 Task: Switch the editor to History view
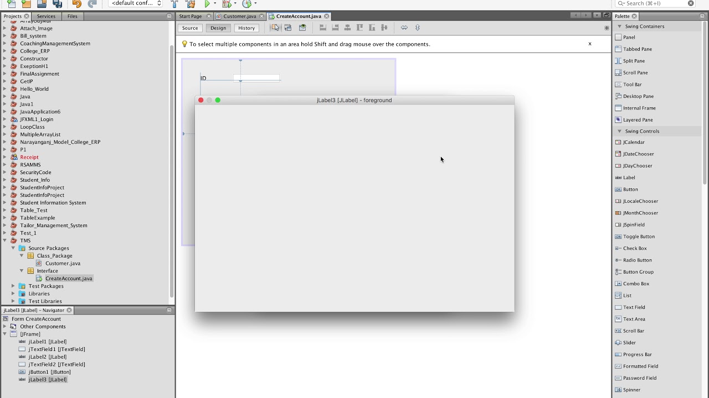pyautogui.click(x=246, y=28)
